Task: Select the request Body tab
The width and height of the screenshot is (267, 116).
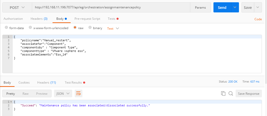Action: click(61, 19)
